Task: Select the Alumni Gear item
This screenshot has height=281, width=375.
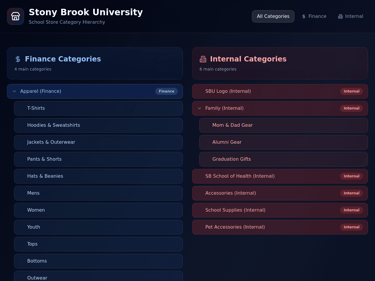Action: (284, 142)
